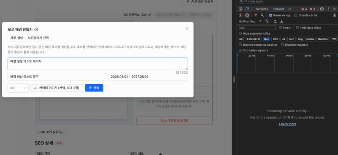Click 요소 삭제 (DELETE) button
Image resolution: width=338 pixels, height=155 pixels.
(x=174, y=120)
